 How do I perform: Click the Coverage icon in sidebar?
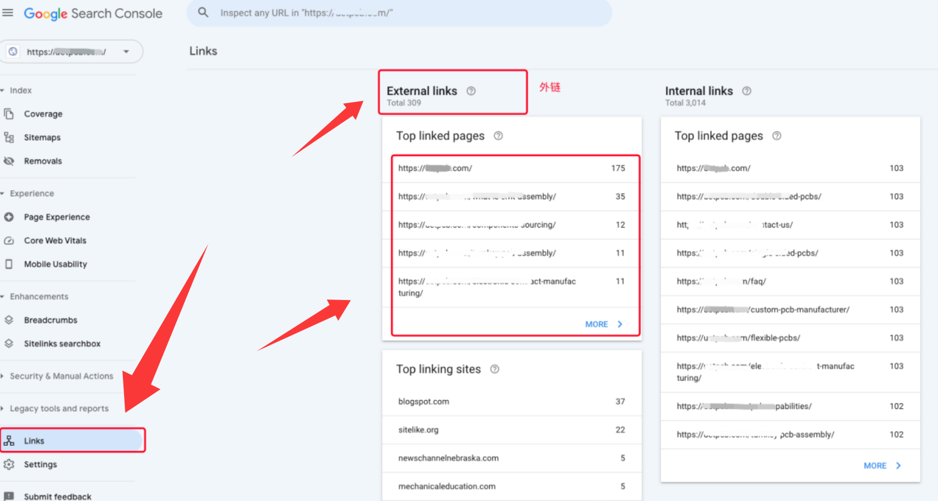point(9,113)
